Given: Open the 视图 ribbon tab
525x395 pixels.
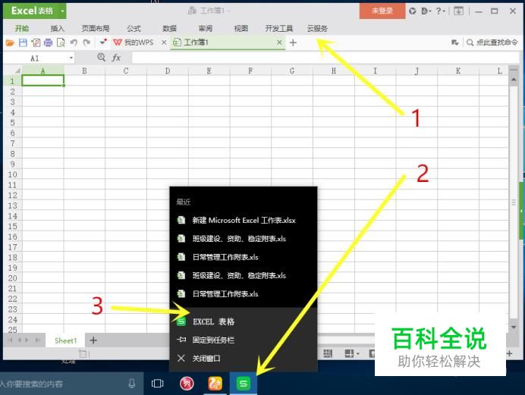Looking at the screenshot, I should pos(241,28).
